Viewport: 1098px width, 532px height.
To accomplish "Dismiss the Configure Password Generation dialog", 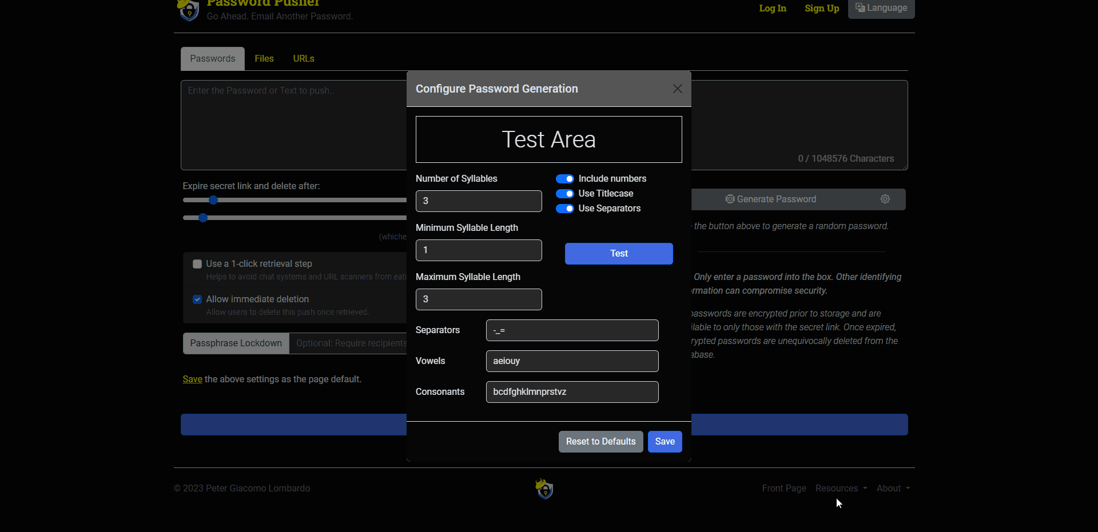I will pyautogui.click(x=677, y=89).
